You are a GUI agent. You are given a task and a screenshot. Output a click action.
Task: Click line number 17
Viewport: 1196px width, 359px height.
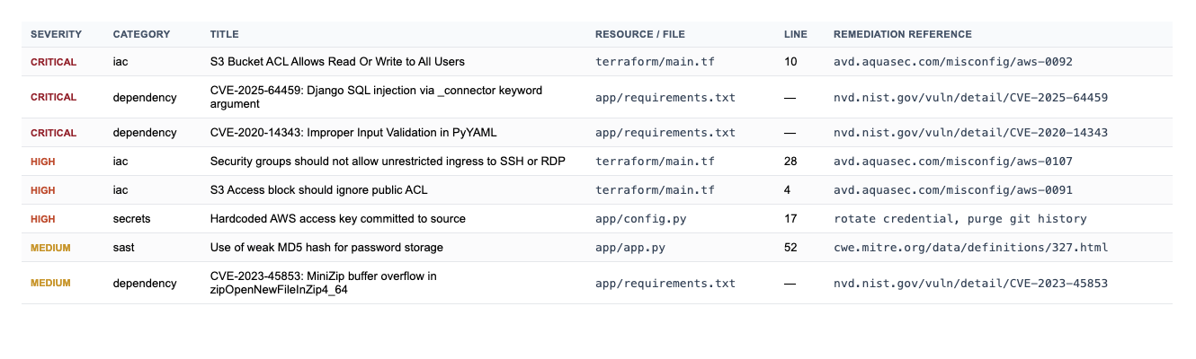(x=790, y=219)
